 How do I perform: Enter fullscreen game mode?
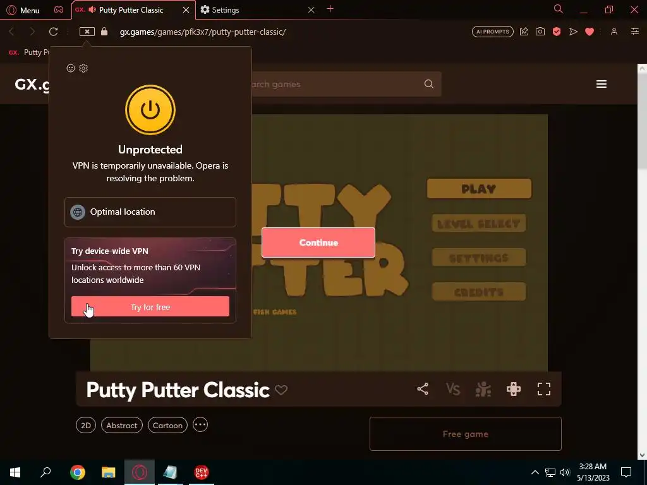point(544,389)
